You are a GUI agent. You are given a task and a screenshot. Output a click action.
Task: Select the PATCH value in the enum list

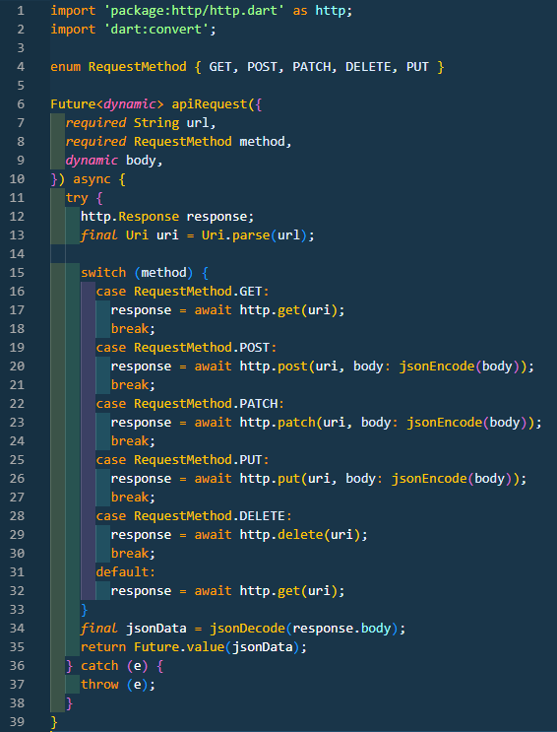tap(313, 67)
